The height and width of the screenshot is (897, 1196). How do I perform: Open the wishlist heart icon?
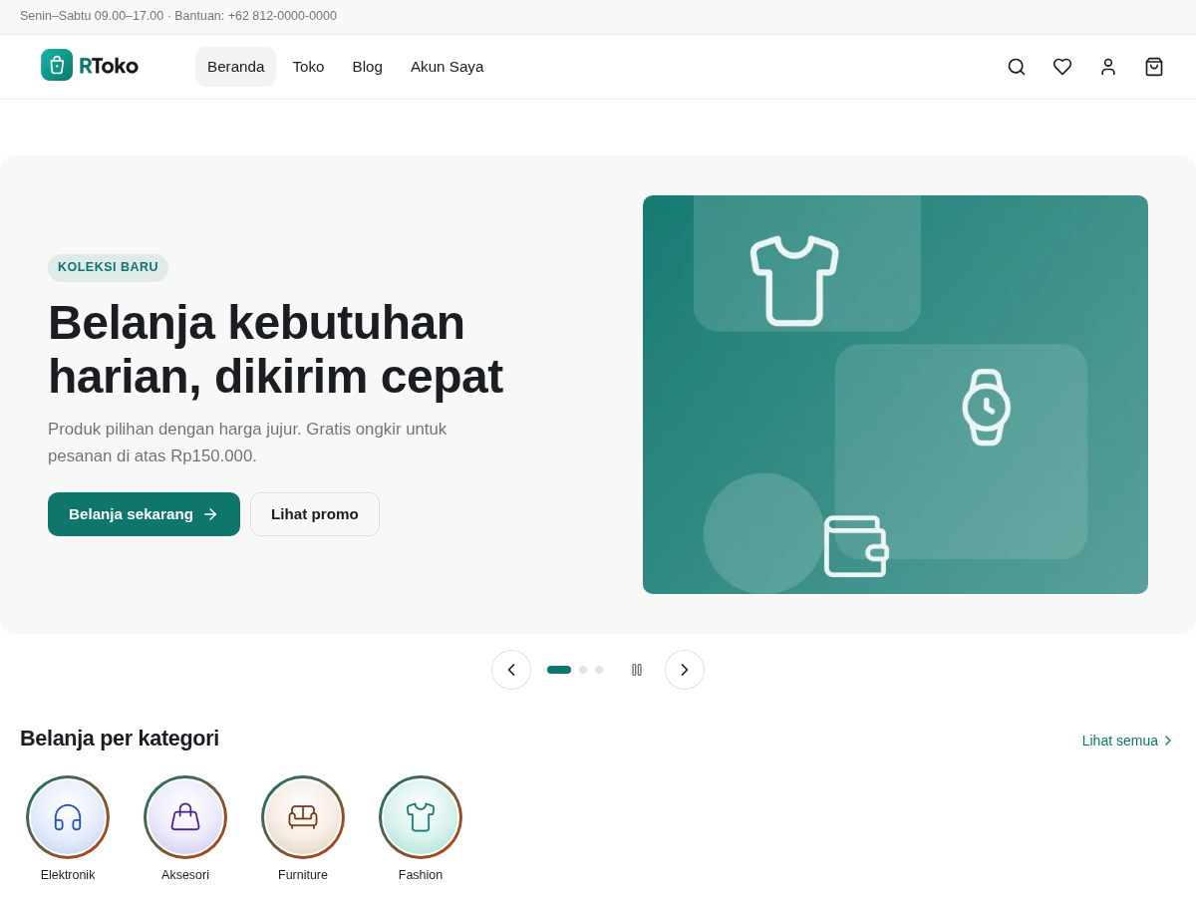[1062, 67]
